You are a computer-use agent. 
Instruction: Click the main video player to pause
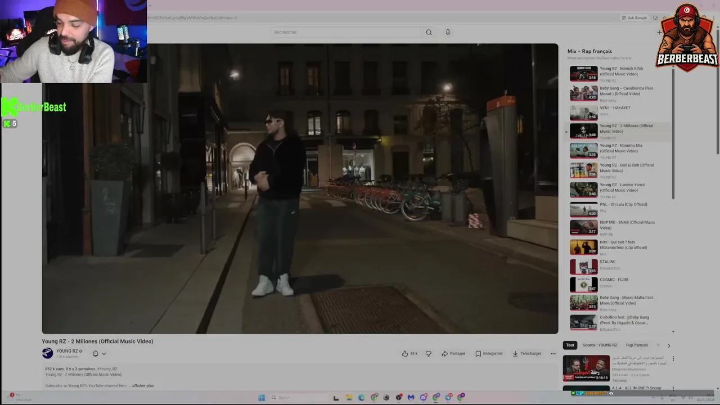click(300, 188)
